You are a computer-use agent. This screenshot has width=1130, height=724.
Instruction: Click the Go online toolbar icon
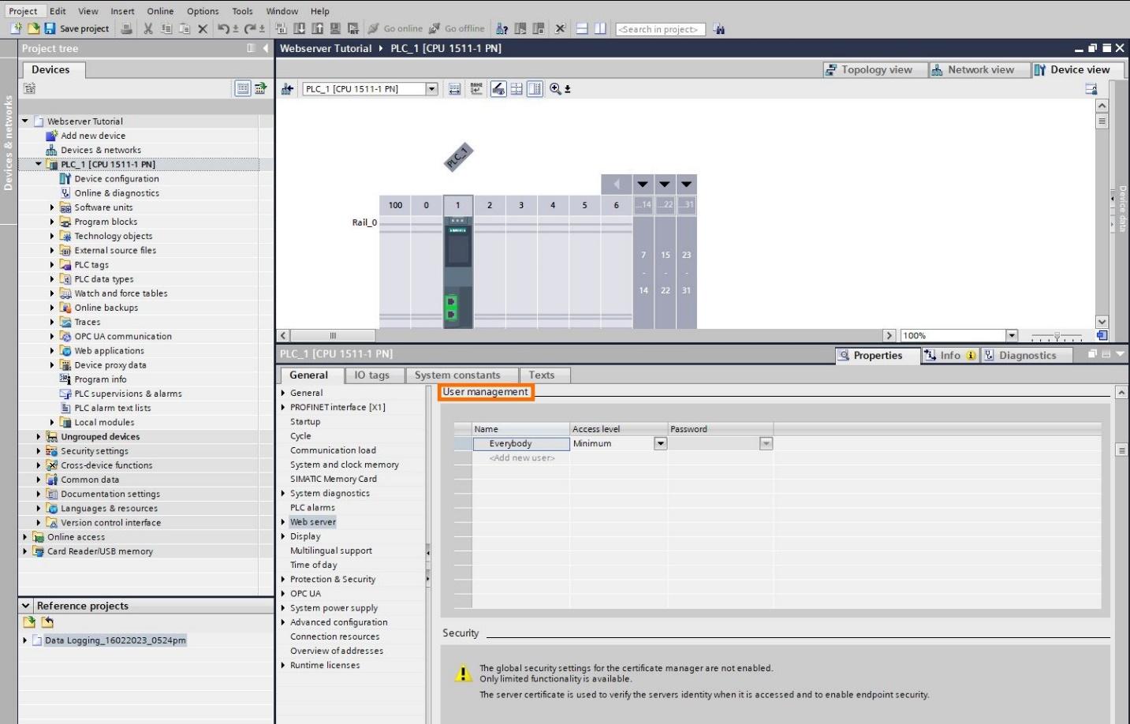[x=375, y=29]
